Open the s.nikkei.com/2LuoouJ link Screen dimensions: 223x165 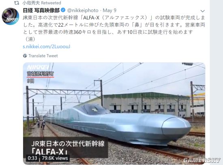tap(46, 47)
